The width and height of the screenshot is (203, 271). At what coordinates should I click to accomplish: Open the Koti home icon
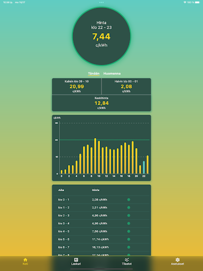tap(25, 260)
